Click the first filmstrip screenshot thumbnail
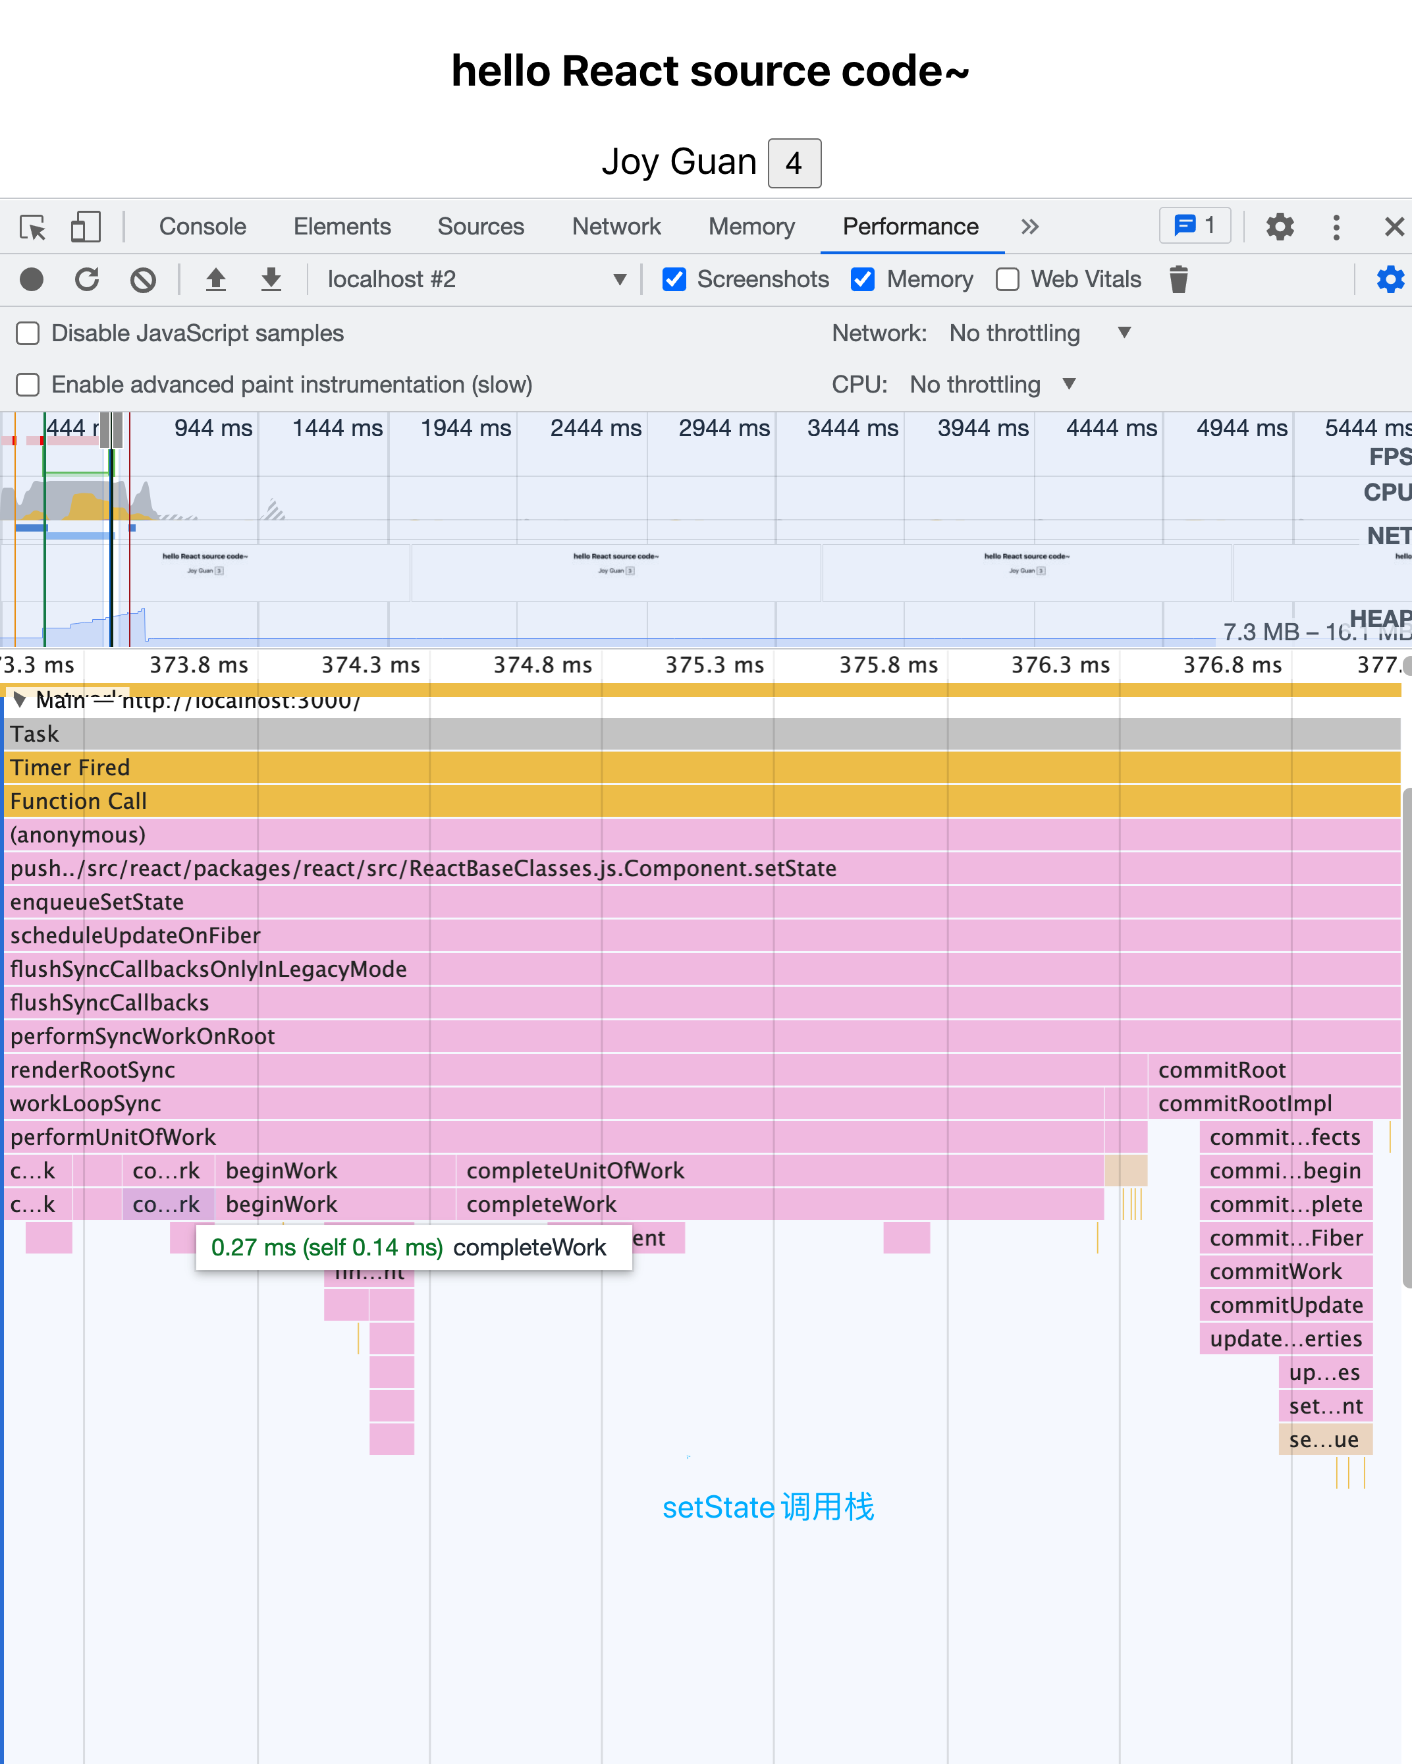Viewport: 1412px width, 1764px height. coord(205,572)
